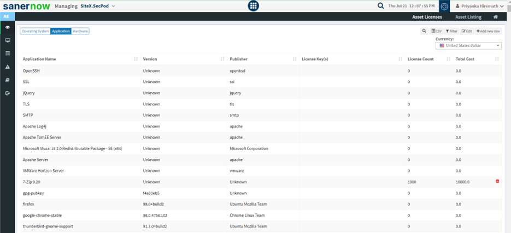Screen dimensions: 511x233
Task: Click the Filter button
Action: click(x=451, y=31)
